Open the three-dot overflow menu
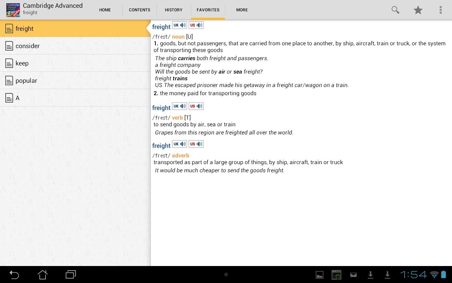Viewport: 452px width, 283px height. (440, 10)
